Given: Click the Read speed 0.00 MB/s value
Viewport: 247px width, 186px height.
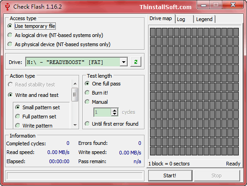Looking at the screenshot, I should tap(58, 152).
